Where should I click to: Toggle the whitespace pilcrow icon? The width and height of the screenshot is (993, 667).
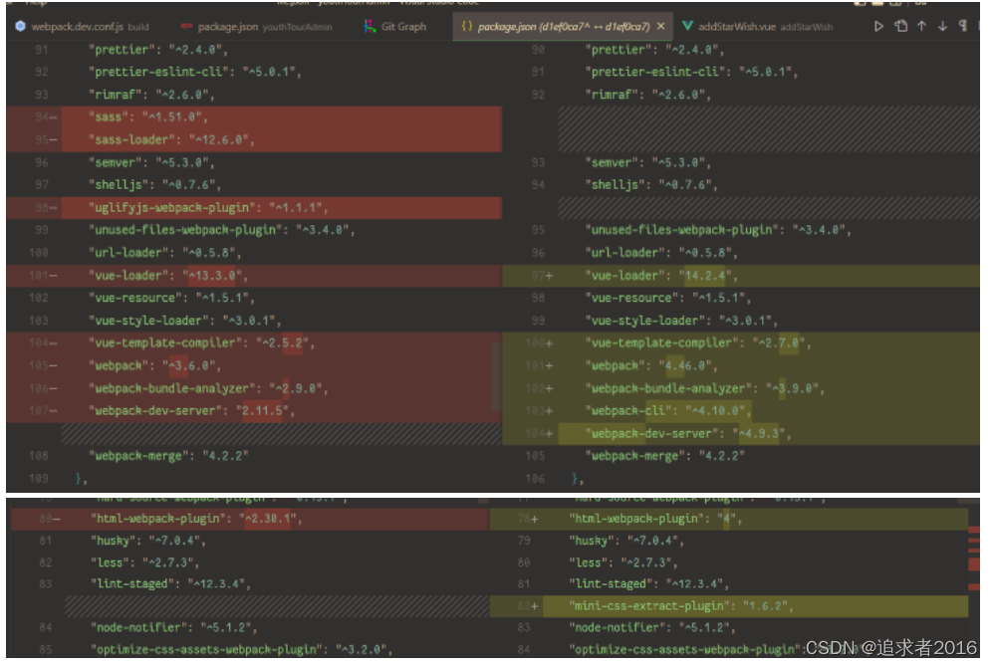click(x=962, y=26)
